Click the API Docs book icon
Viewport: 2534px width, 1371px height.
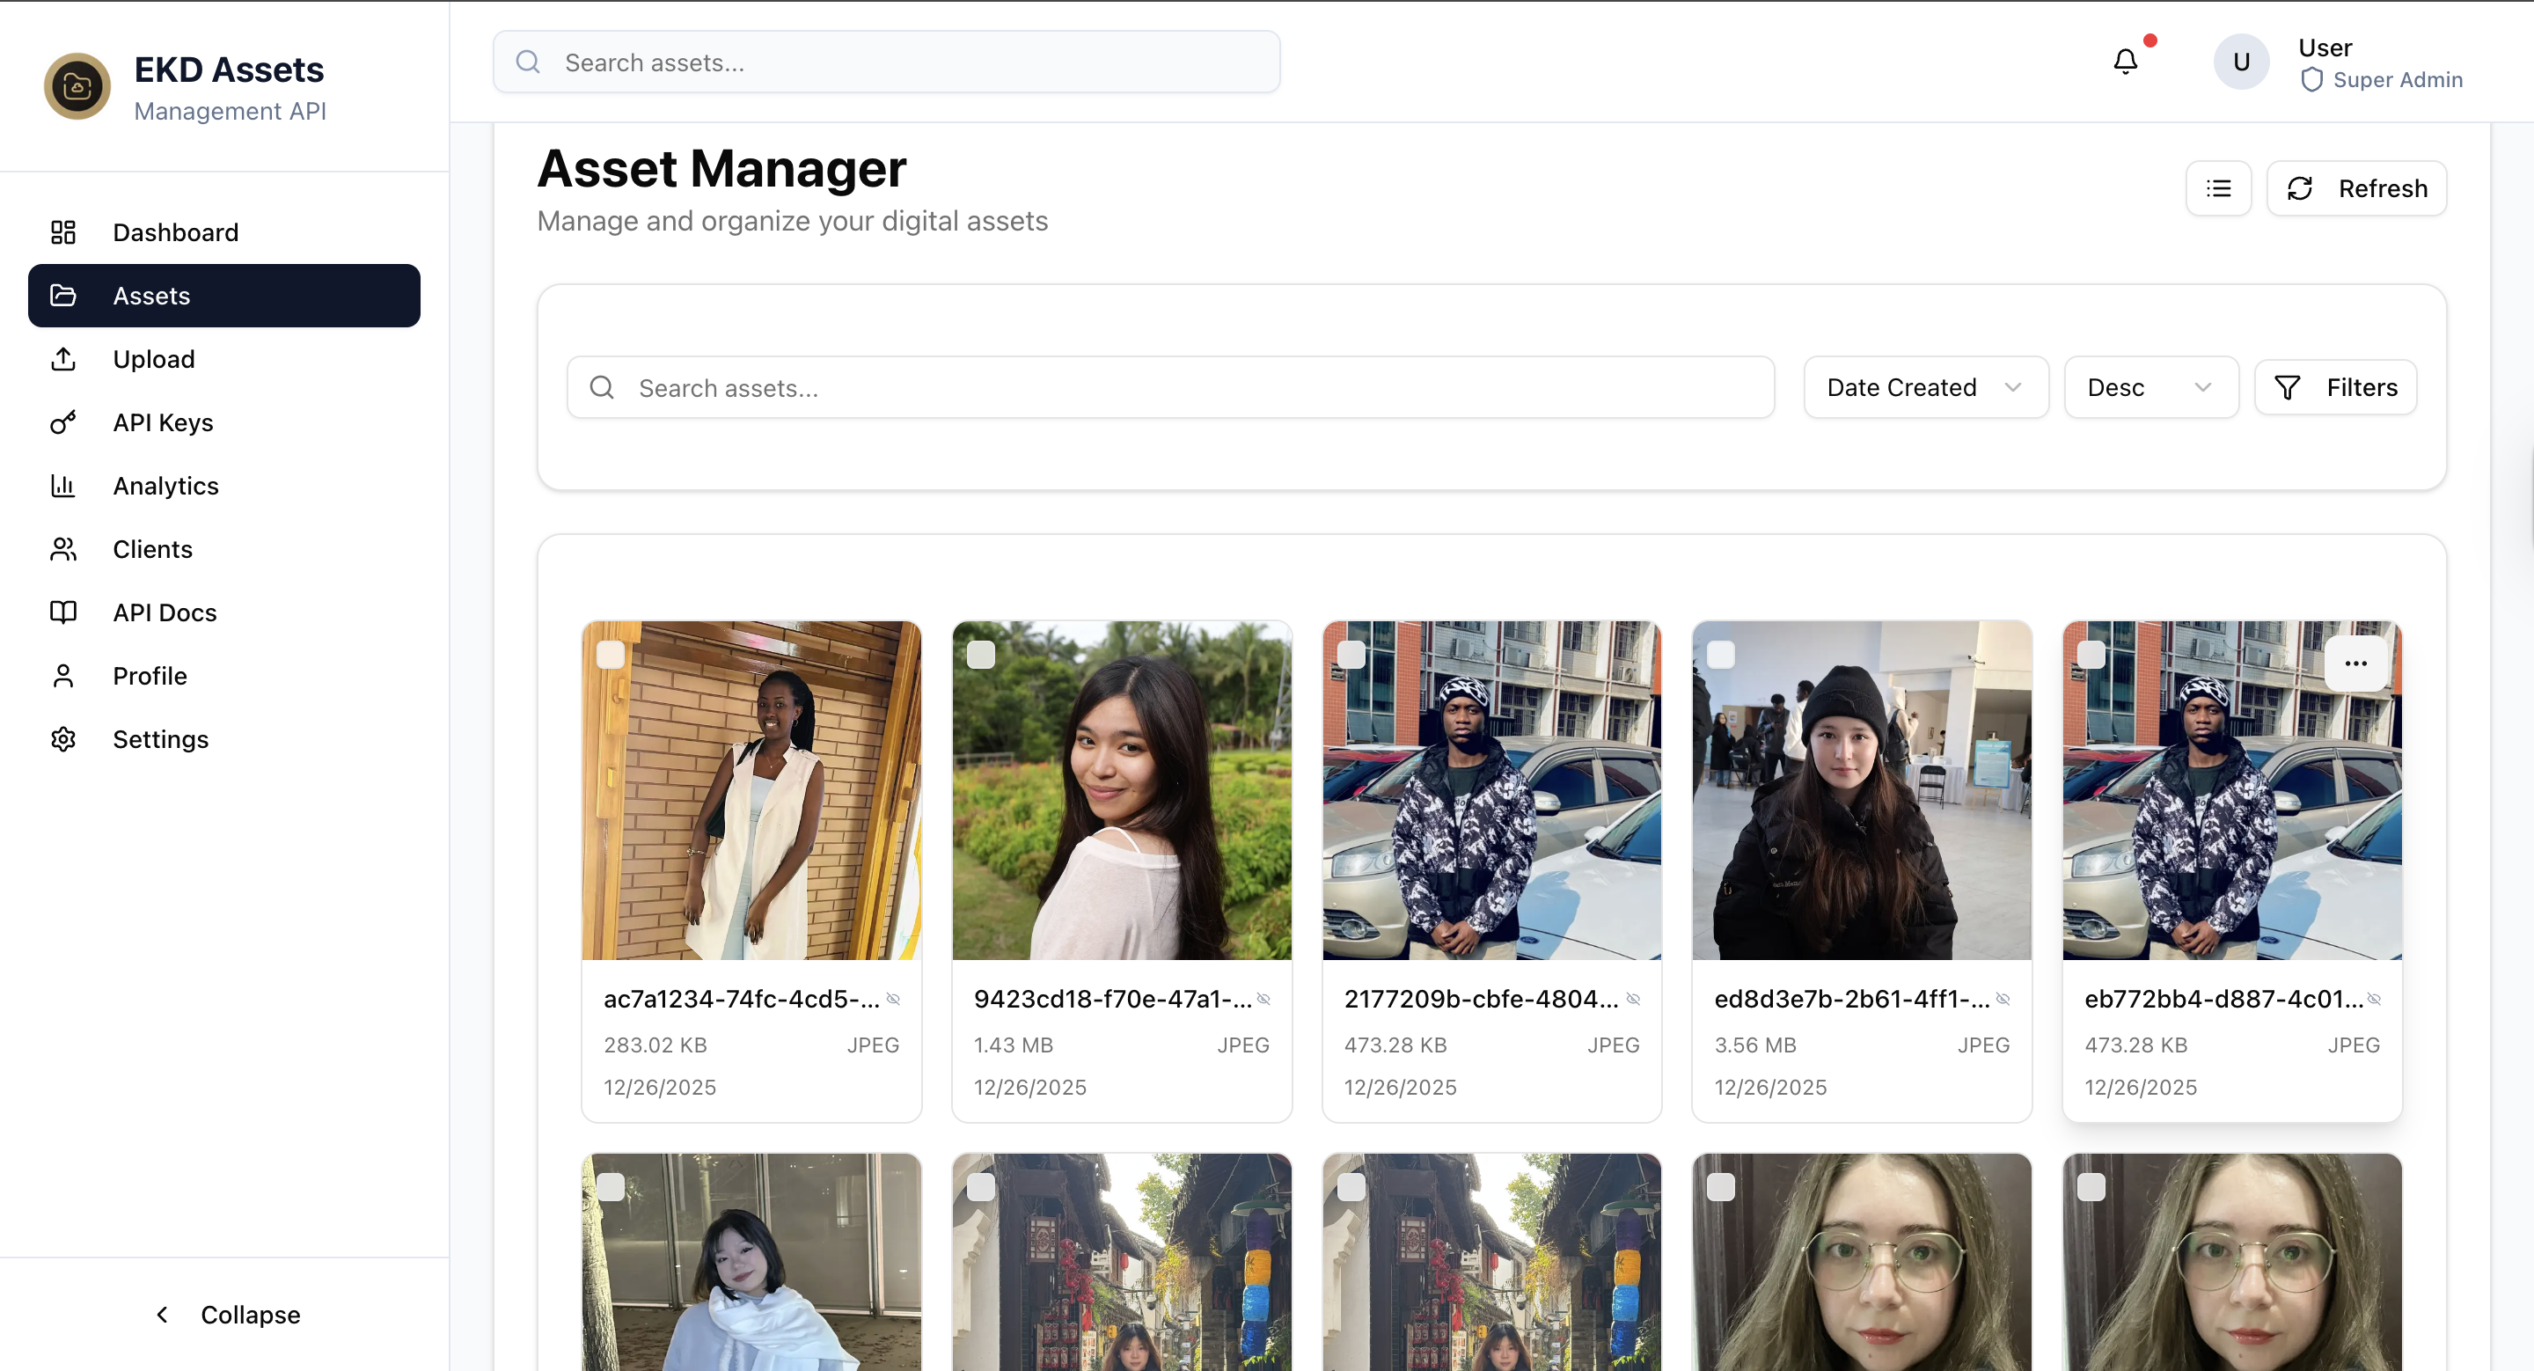pyautogui.click(x=63, y=612)
